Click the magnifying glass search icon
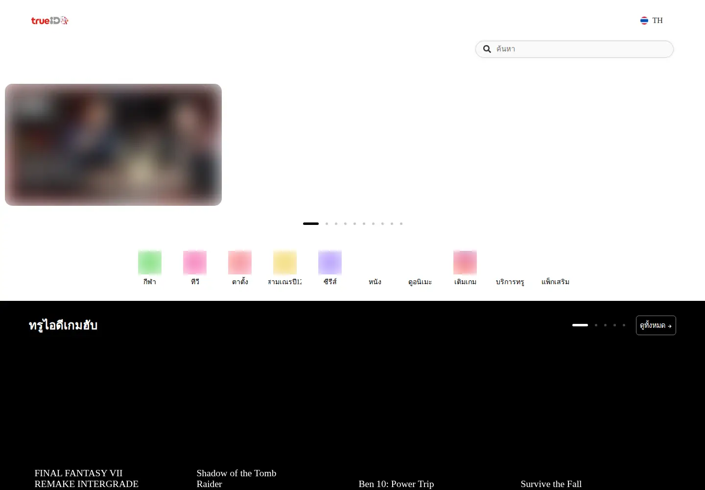Screen dimensions: 705x490 click(x=487, y=49)
